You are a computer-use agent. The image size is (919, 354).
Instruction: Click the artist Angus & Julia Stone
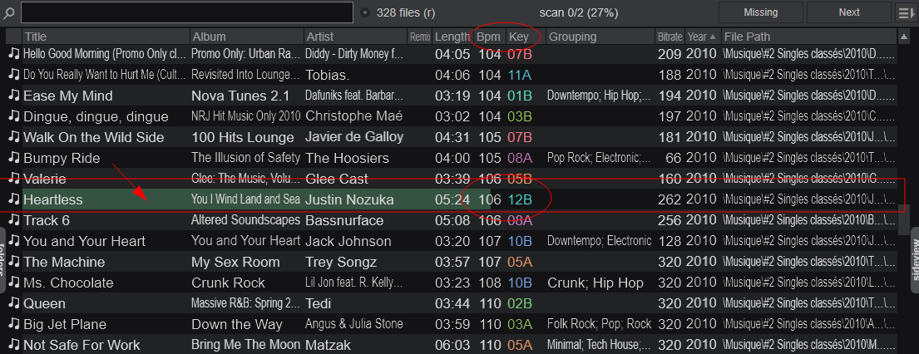pyautogui.click(x=354, y=324)
